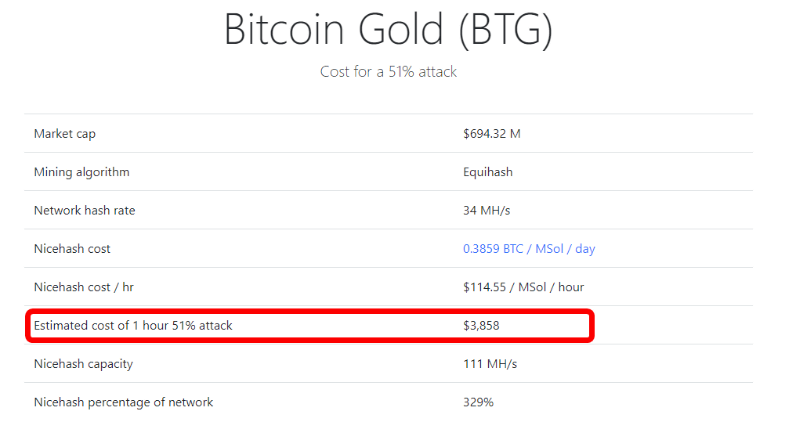Click the 34 MH/s hash rate value
This screenshot has height=440, width=796.
point(487,210)
